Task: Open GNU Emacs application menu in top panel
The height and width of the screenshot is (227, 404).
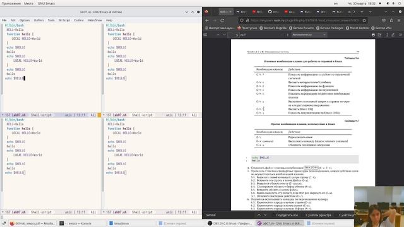Action: coord(46,4)
